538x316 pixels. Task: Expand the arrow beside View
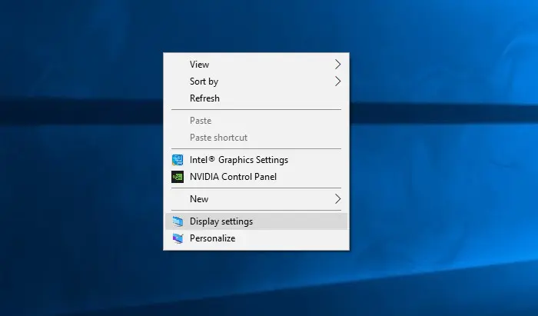[x=338, y=65]
